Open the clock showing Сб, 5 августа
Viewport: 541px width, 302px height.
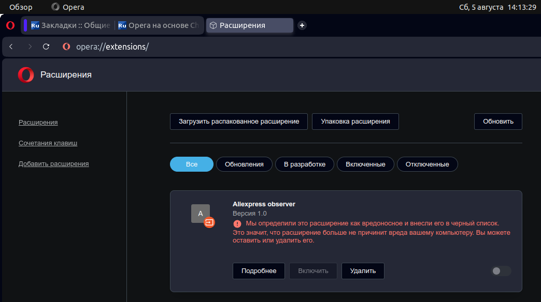(497, 7)
